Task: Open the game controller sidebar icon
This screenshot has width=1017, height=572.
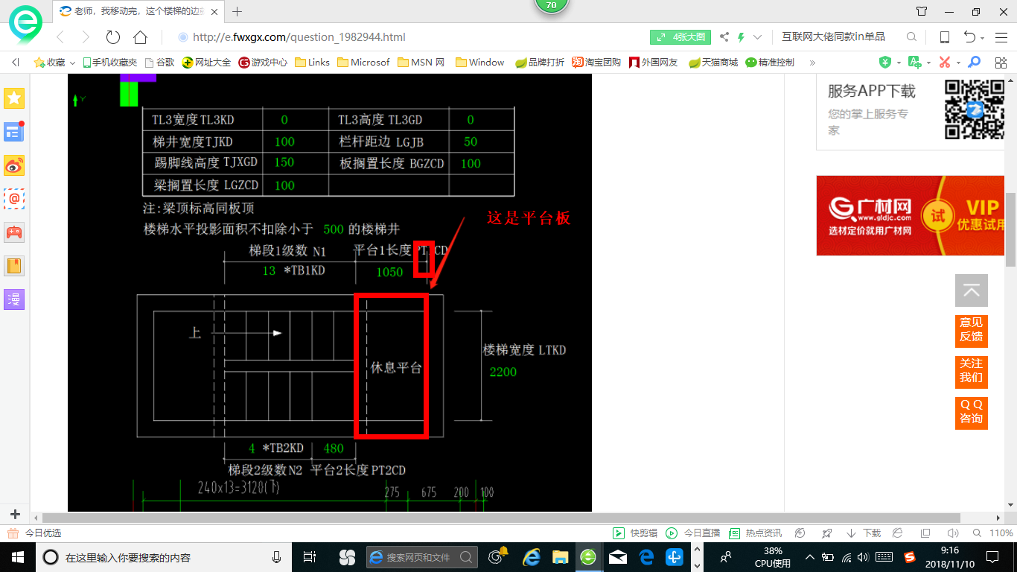Action: [14, 232]
